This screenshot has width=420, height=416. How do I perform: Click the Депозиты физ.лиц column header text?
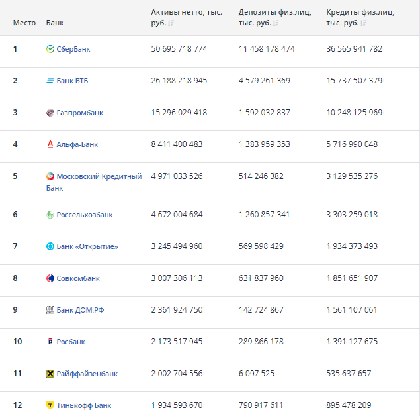pos(275,17)
